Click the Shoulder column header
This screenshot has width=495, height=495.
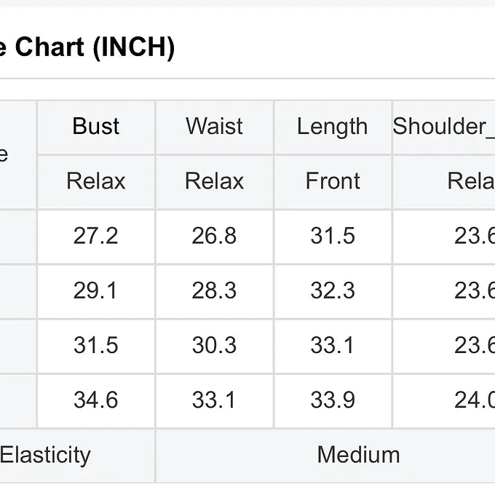pos(443,126)
